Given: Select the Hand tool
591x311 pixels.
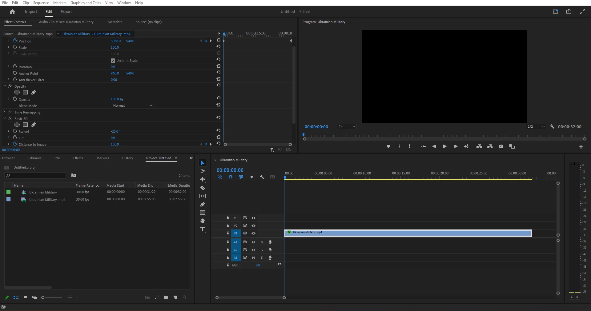Looking at the screenshot, I should (x=203, y=221).
